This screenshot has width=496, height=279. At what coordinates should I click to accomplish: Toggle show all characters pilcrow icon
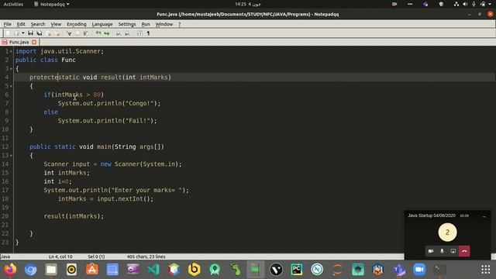[148, 33]
